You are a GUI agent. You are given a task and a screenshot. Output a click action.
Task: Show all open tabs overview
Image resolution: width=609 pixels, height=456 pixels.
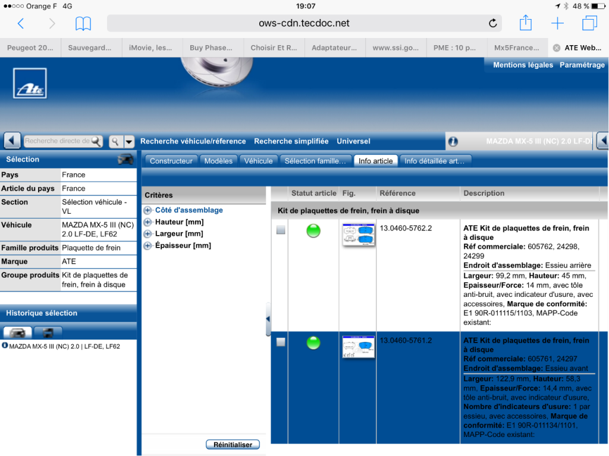point(589,23)
